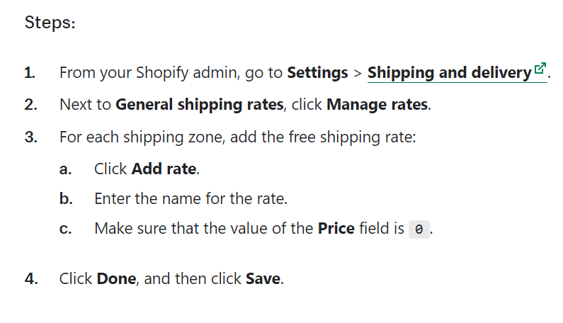Click sub-step letter c marker
563x323 pixels.
click(65, 229)
